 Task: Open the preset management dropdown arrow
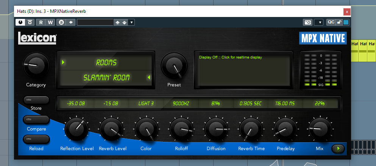pos(131,23)
